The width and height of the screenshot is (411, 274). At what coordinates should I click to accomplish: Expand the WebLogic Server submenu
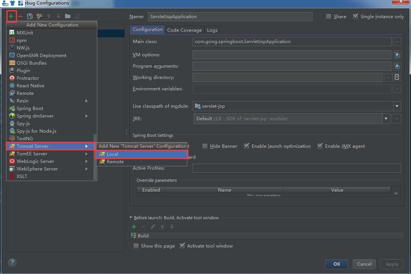tap(50, 161)
